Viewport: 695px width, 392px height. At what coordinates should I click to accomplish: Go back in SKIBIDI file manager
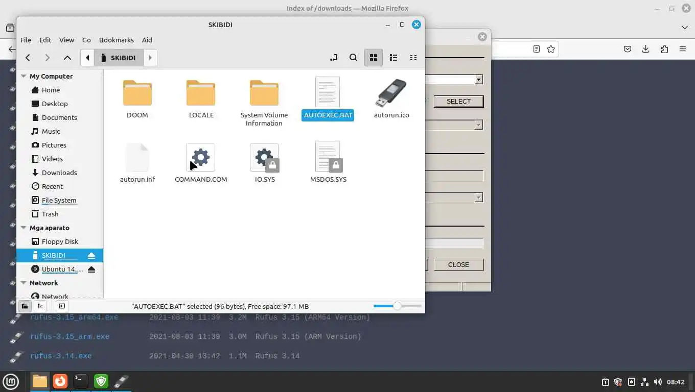click(28, 58)
